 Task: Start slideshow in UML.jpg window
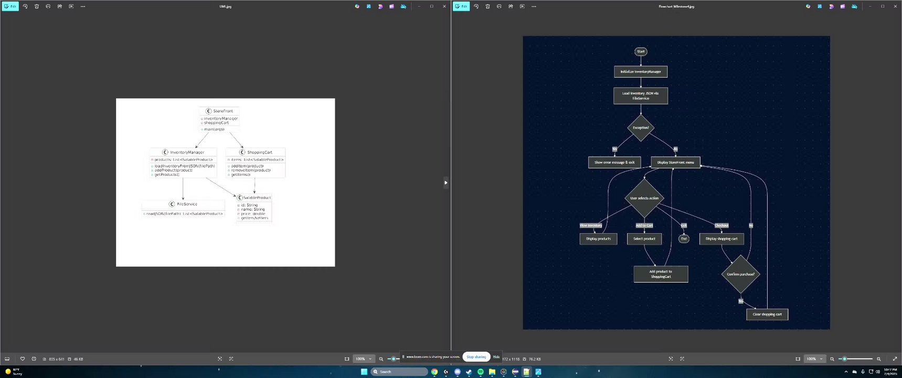click(71, 6)
